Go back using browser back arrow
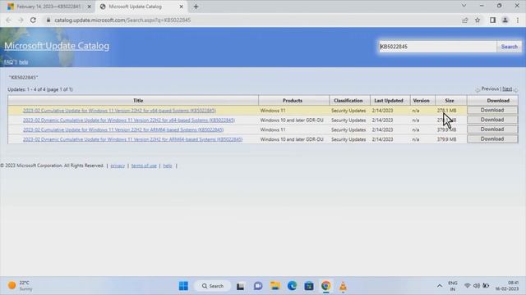Screen dimensions: 526x295 pyautogui.click(x=8, y=20)
